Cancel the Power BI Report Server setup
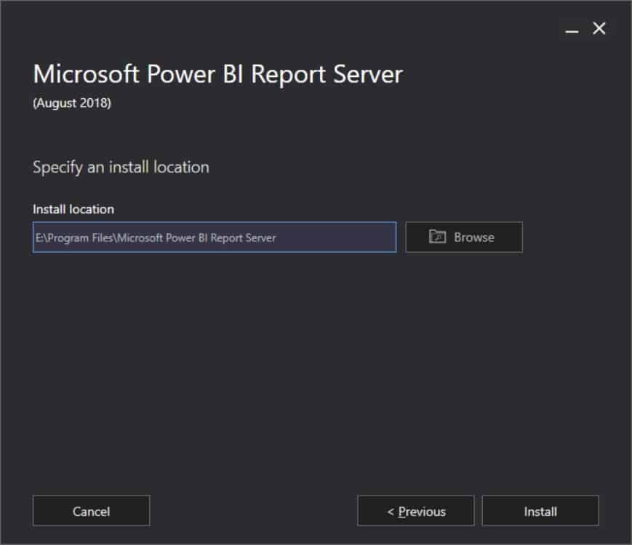632x545 pixels. tap(92, 511)
